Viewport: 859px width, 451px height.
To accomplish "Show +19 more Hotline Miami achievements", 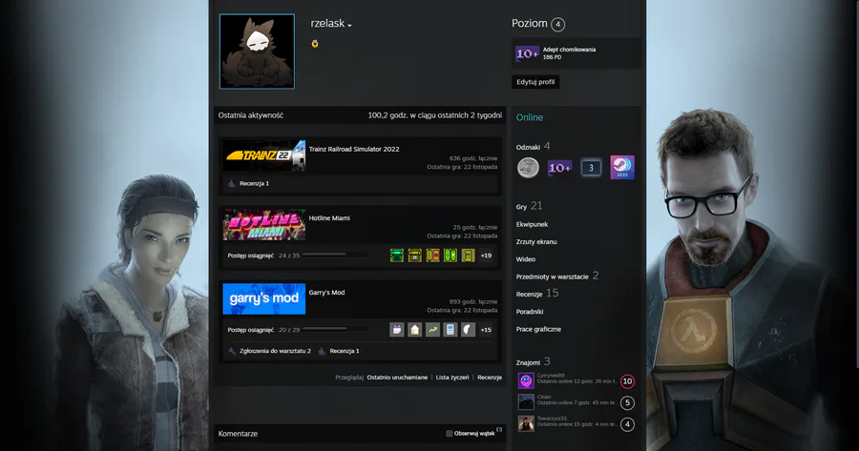I will pyautogui.click(x=486, y=256).
